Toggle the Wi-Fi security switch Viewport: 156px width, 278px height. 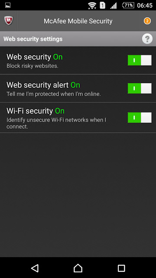[x=140, y=118]
